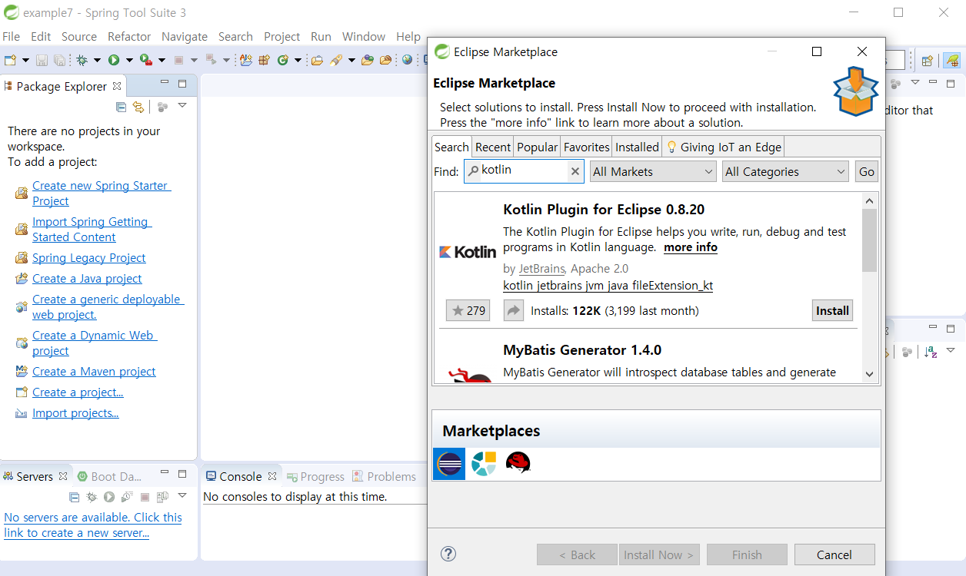Select the Eclipse Marketplace catalog icon
Viewport: 966px width, 576px height.
point(449,464)
